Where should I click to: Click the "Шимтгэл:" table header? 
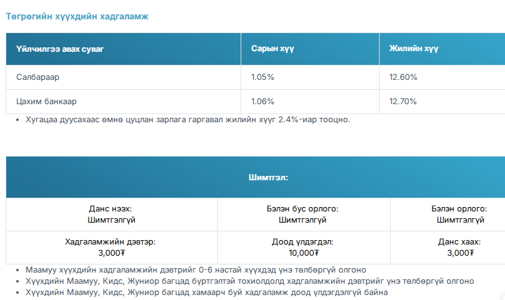pos(267,177)
